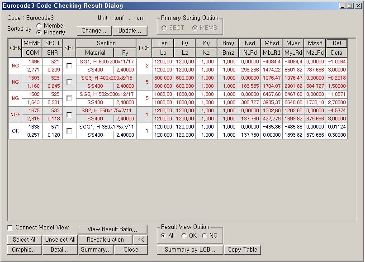Select section cell SG1, H 600x200x11/17
Screen dimensions: 365x262
pos(106,62)
